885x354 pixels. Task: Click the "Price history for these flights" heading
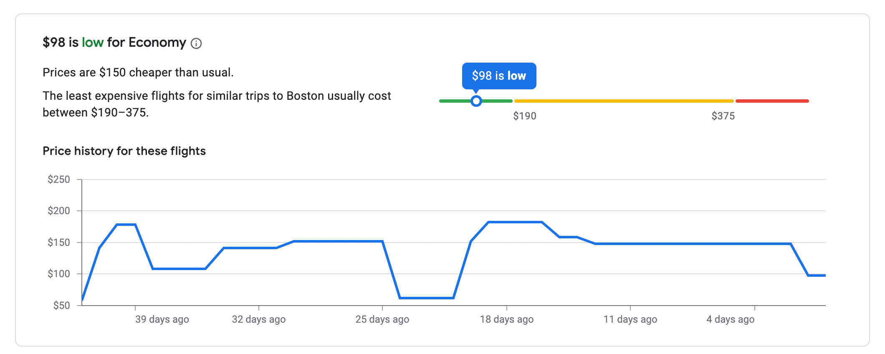[x=124, y=151]
